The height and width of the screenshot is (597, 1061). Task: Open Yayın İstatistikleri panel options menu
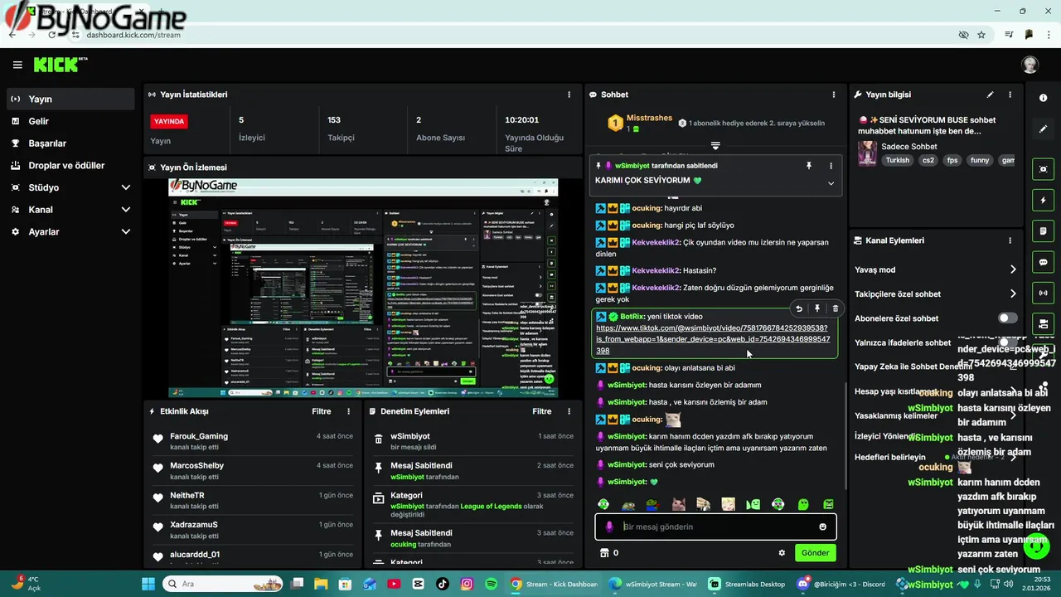point(569,95)
